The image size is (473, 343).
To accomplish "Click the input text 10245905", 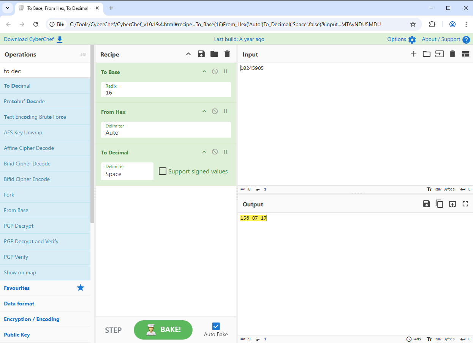I will (x=252, y=68).
